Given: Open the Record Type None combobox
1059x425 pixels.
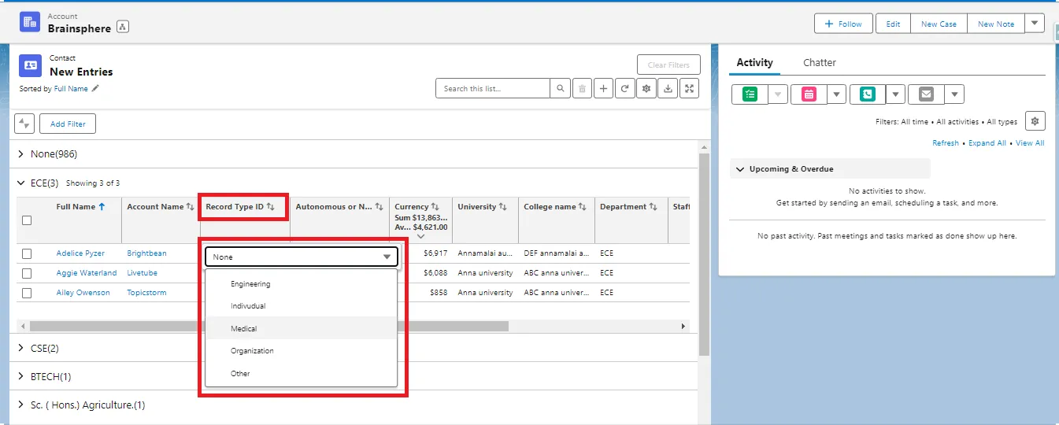Looking at the screenshot, I should pyautogui.click(x=302, y=257).
